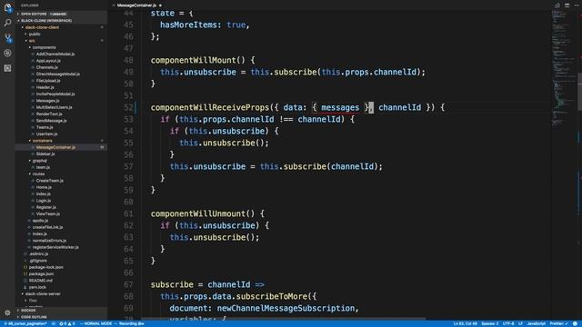The height and width of the screenshot is (327, 582).
Task: Open Channels.js file
Action: [x=46, y=67]
